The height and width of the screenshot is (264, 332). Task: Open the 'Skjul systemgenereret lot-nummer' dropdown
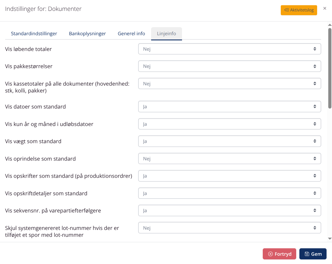point(229,228)
